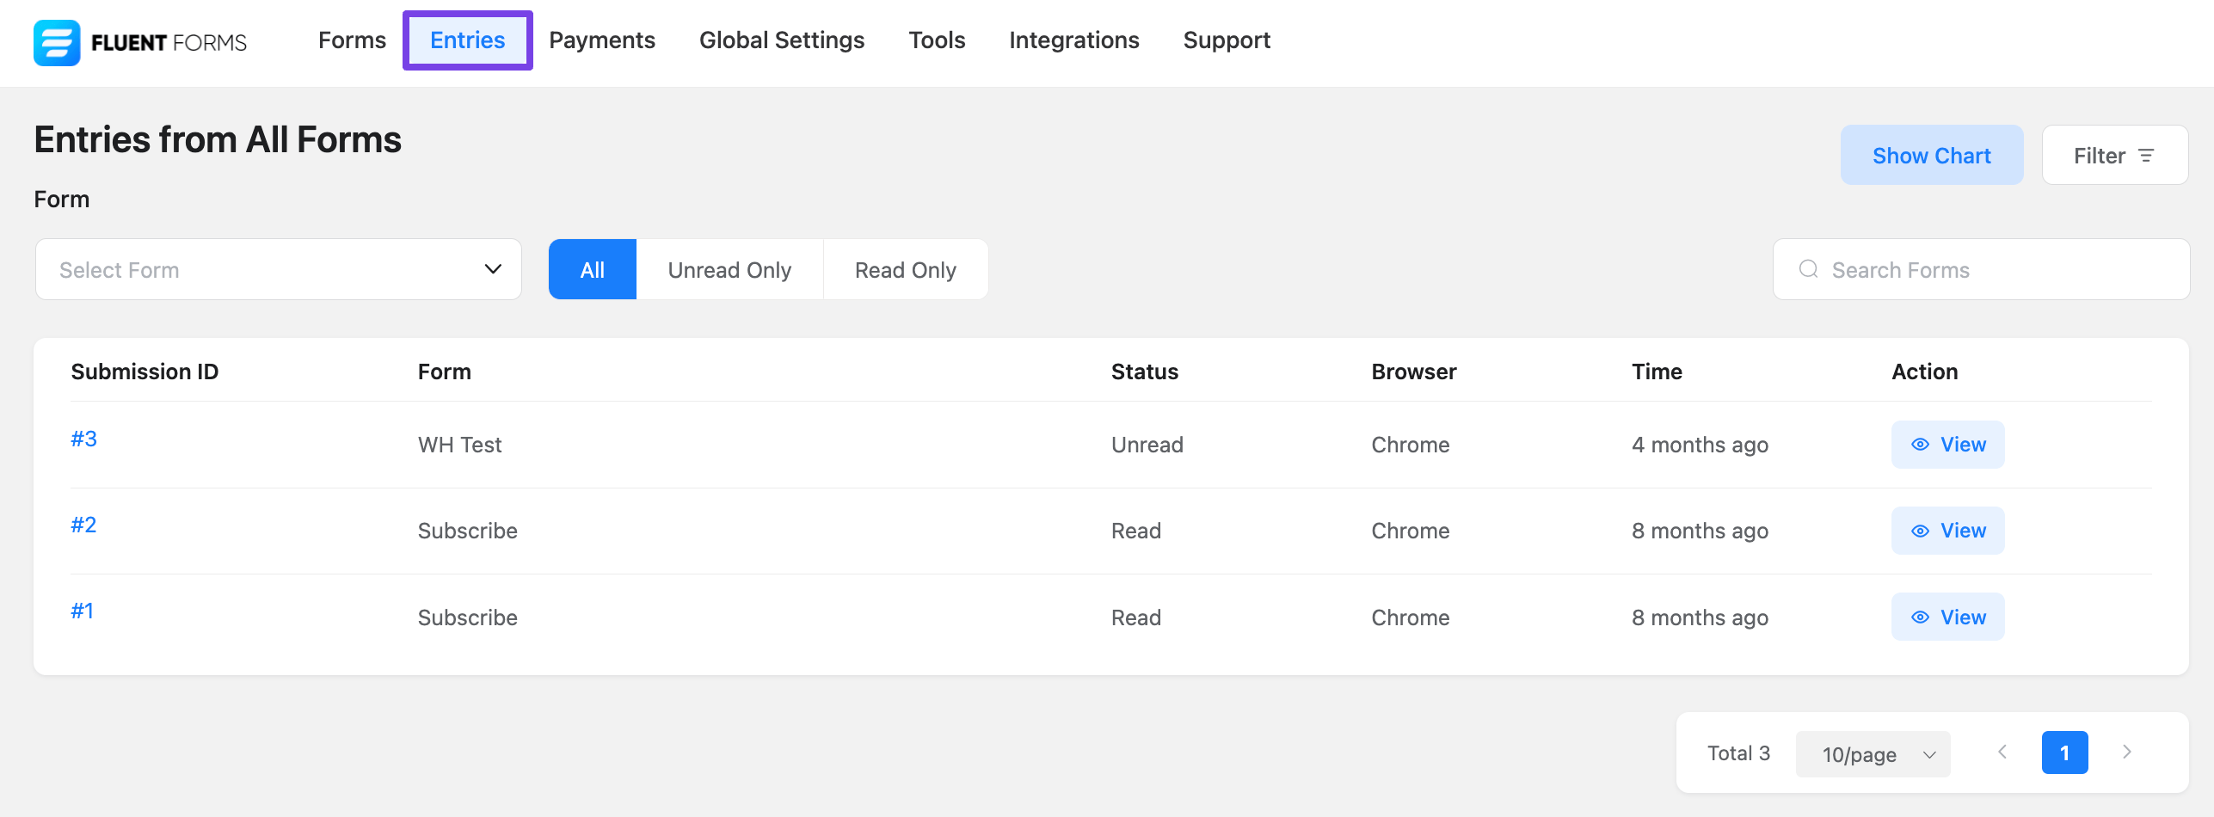
Task: Click the Time column header
Action: 1657,372
